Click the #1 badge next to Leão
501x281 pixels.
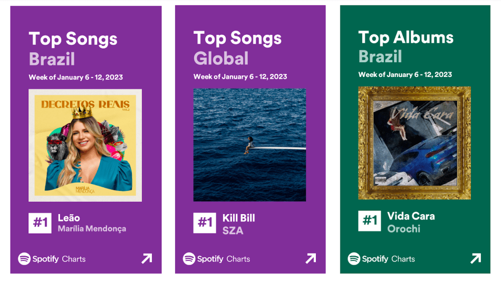pyautogui.click(x=40, y=223)
